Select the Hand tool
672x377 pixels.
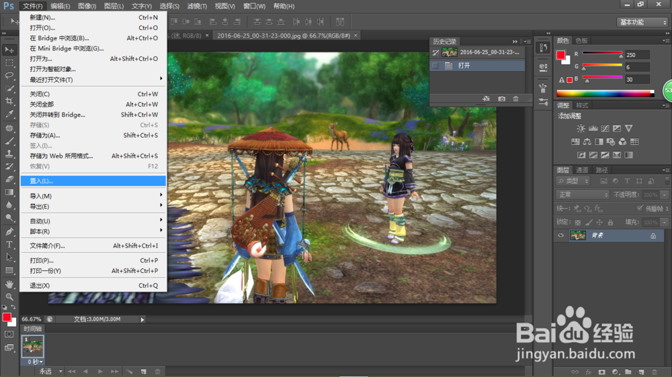tap(9, 284)
